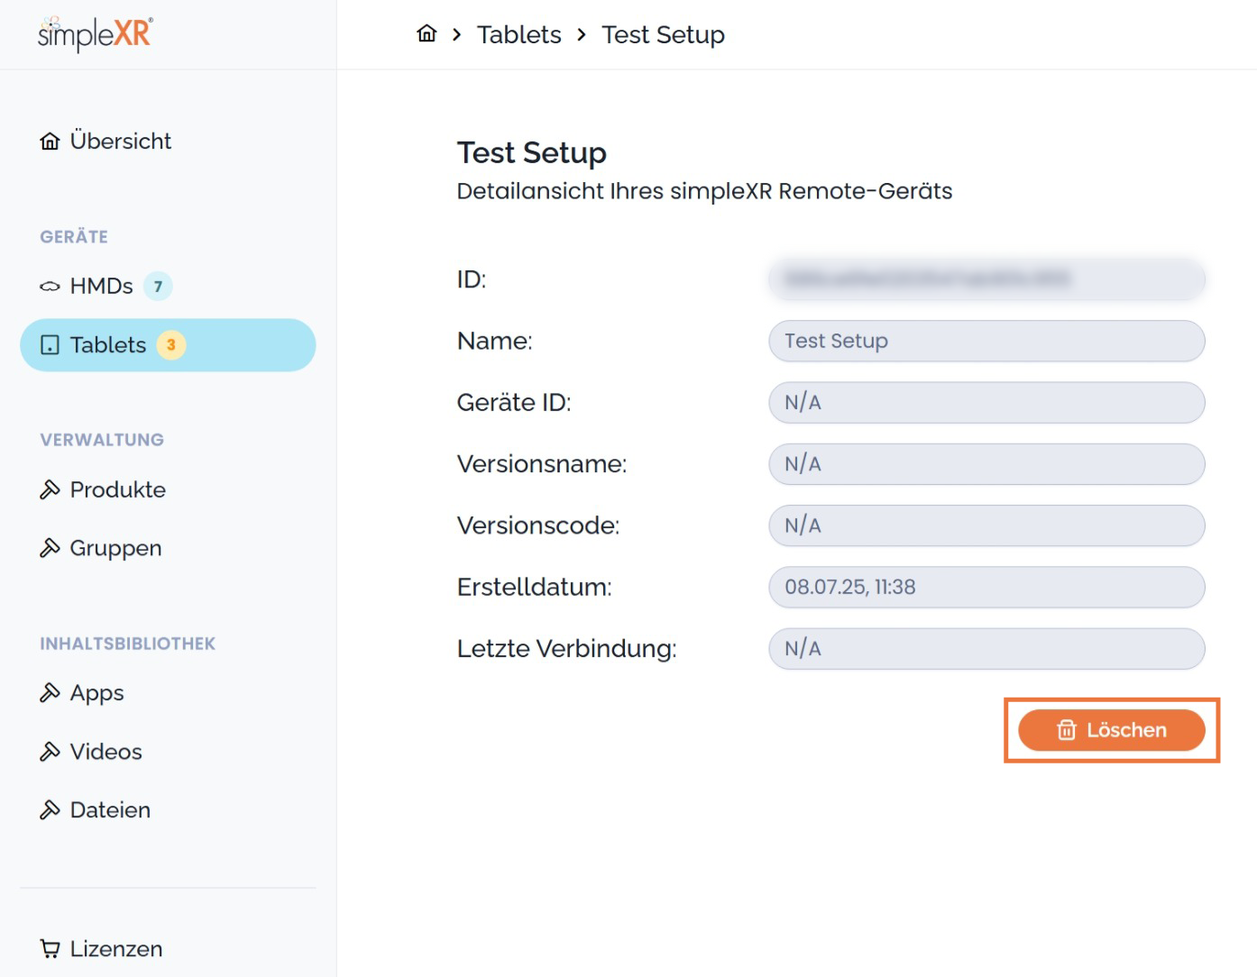The width and height of the screenshot is (1257, 977).
Task: Click the Test Setup breadcrumb item
Action: pos(663,34)
